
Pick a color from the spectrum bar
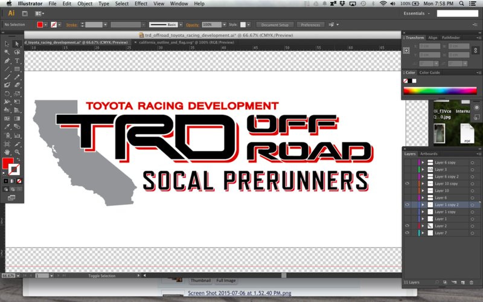tap(440, 91)
